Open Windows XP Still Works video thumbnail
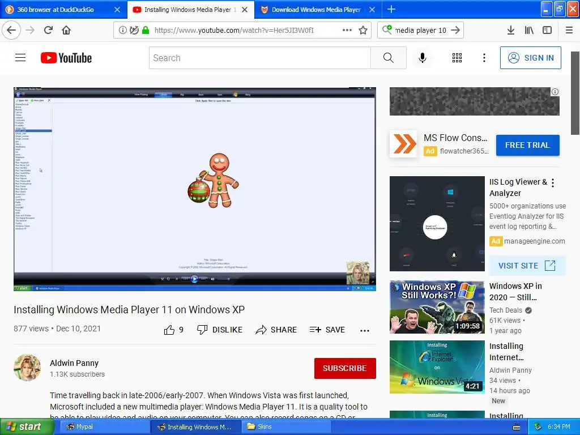Viewport: 580px width, 435px height. [437, 307]
